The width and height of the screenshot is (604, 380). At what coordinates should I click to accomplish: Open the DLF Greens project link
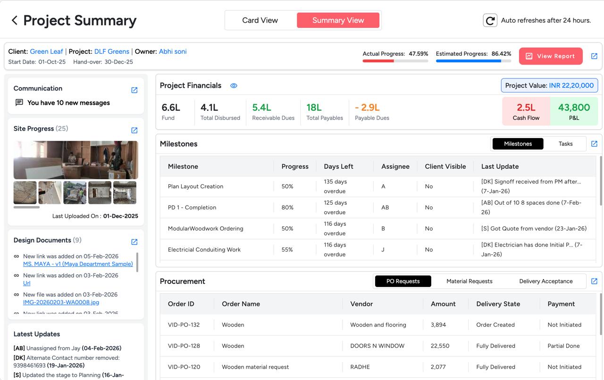coord(112,51)
